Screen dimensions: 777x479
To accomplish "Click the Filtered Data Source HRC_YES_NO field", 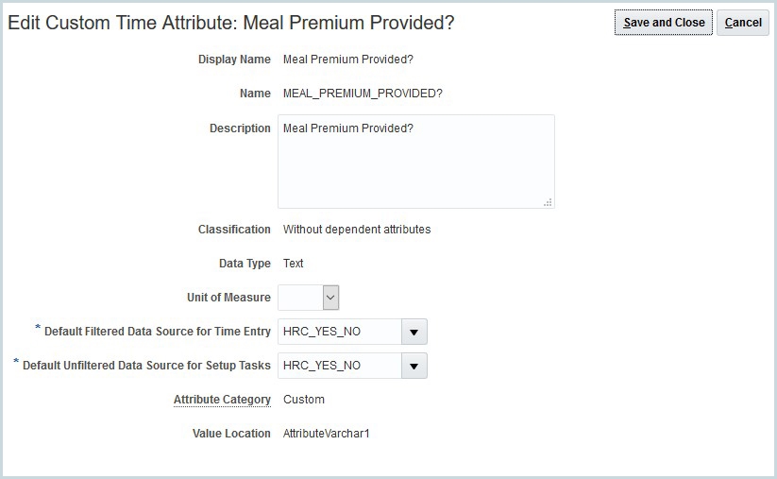I will 340,332.
